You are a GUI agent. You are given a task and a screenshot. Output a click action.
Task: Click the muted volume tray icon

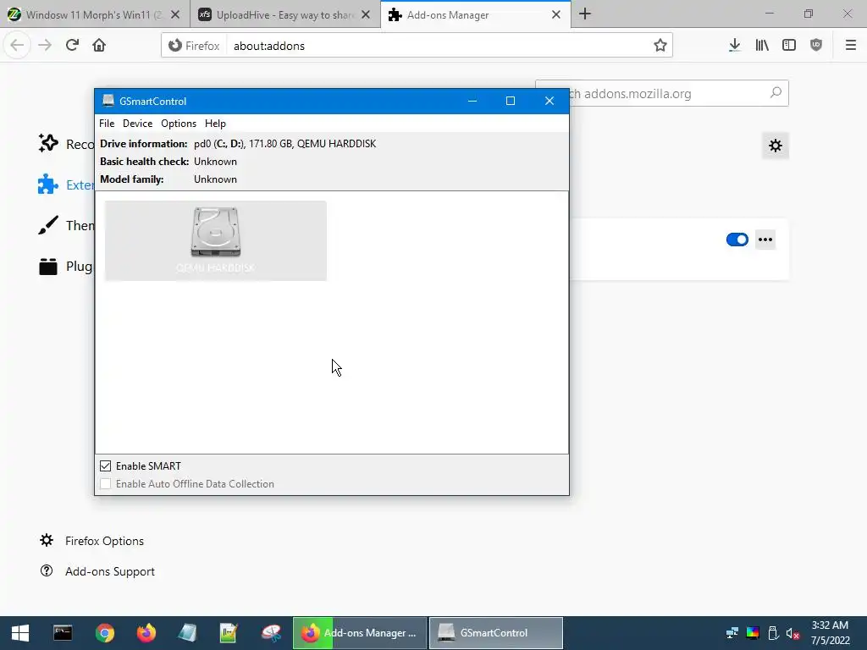click(x=792, y=633)
